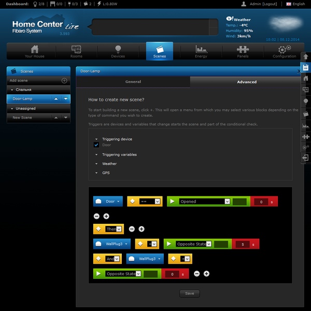Click the save disk icon in side toolbar
311x311 pixels.
306,67
